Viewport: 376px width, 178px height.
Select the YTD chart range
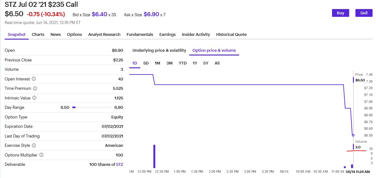coord(183,63)
